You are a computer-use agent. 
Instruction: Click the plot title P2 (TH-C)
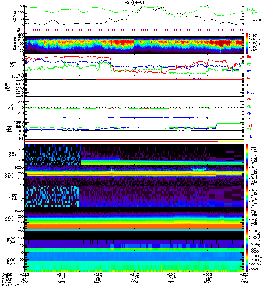[134, 2]
